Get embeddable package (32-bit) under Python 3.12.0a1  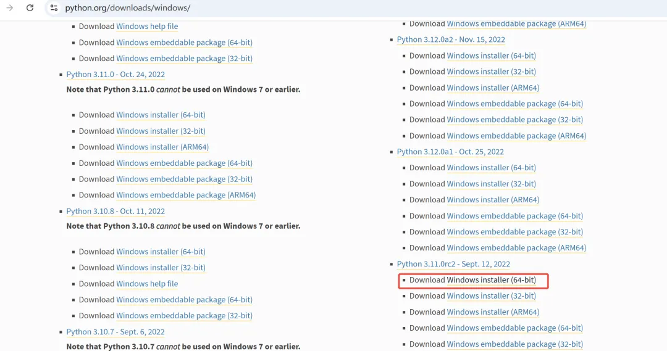(514, 232)
